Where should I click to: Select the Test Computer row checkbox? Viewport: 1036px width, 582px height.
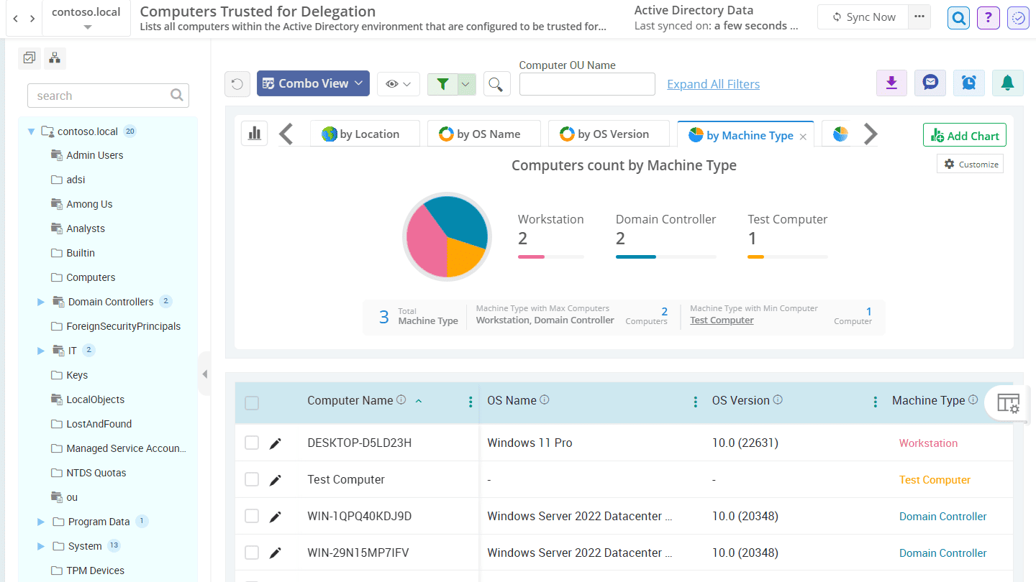pos(252,479)
